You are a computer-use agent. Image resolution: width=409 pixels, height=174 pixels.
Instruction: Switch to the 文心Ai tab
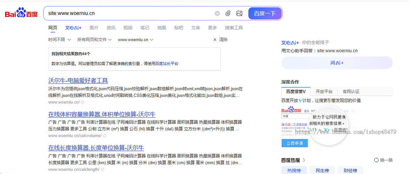[x=73, y=28]
